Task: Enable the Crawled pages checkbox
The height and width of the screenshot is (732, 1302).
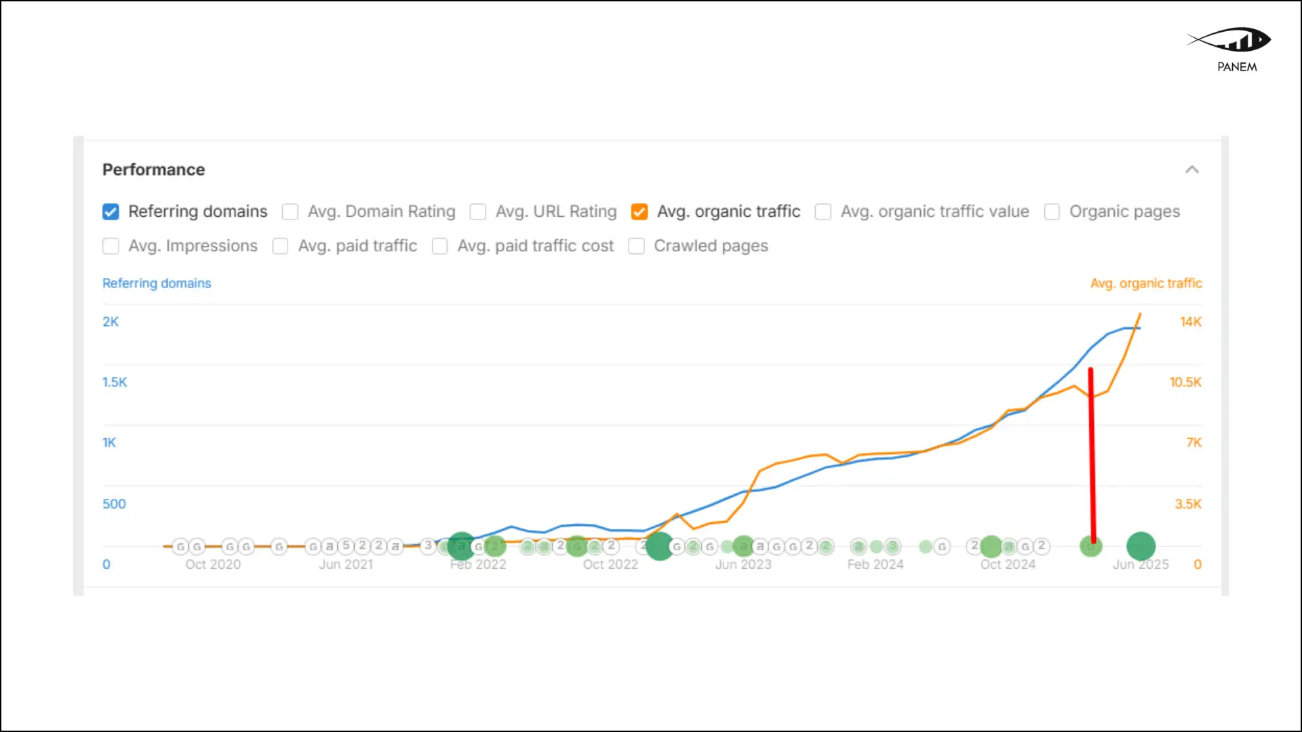Action: 636,246
